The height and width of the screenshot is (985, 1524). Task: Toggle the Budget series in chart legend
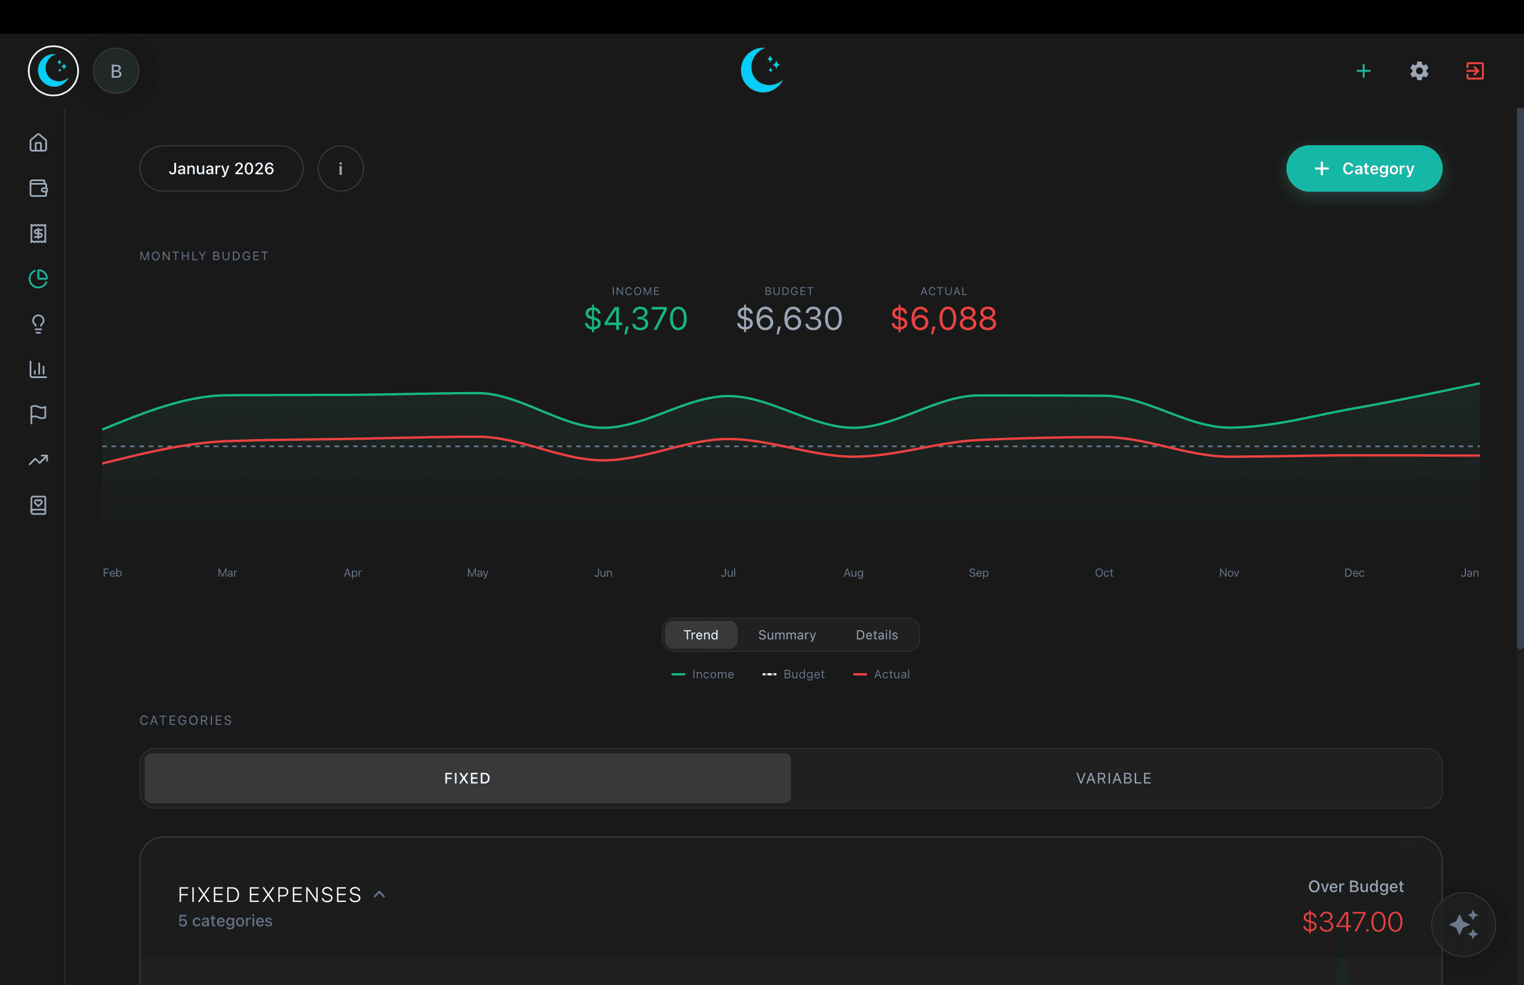point(794,674)
